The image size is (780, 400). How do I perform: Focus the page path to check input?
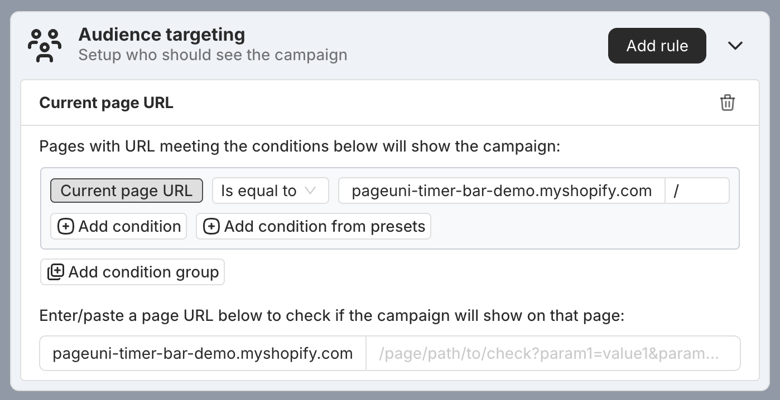pos(553,353)
